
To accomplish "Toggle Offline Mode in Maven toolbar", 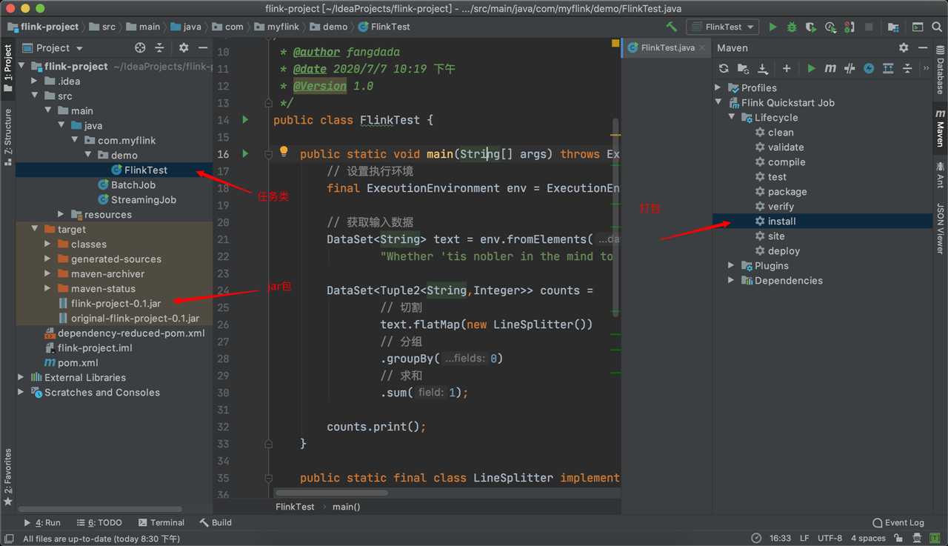I will 849,68.
